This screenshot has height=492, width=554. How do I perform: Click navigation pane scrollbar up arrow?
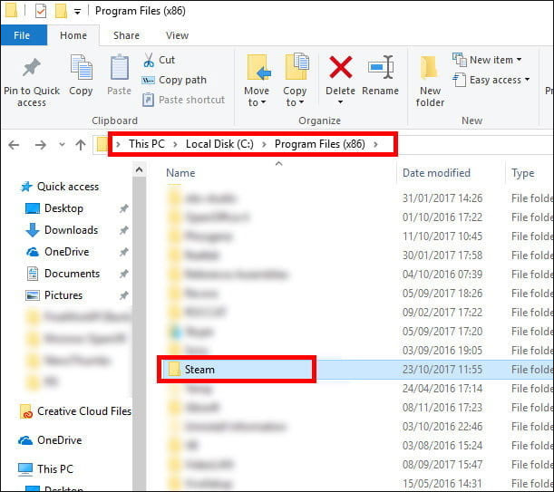(x=140, y=169)
